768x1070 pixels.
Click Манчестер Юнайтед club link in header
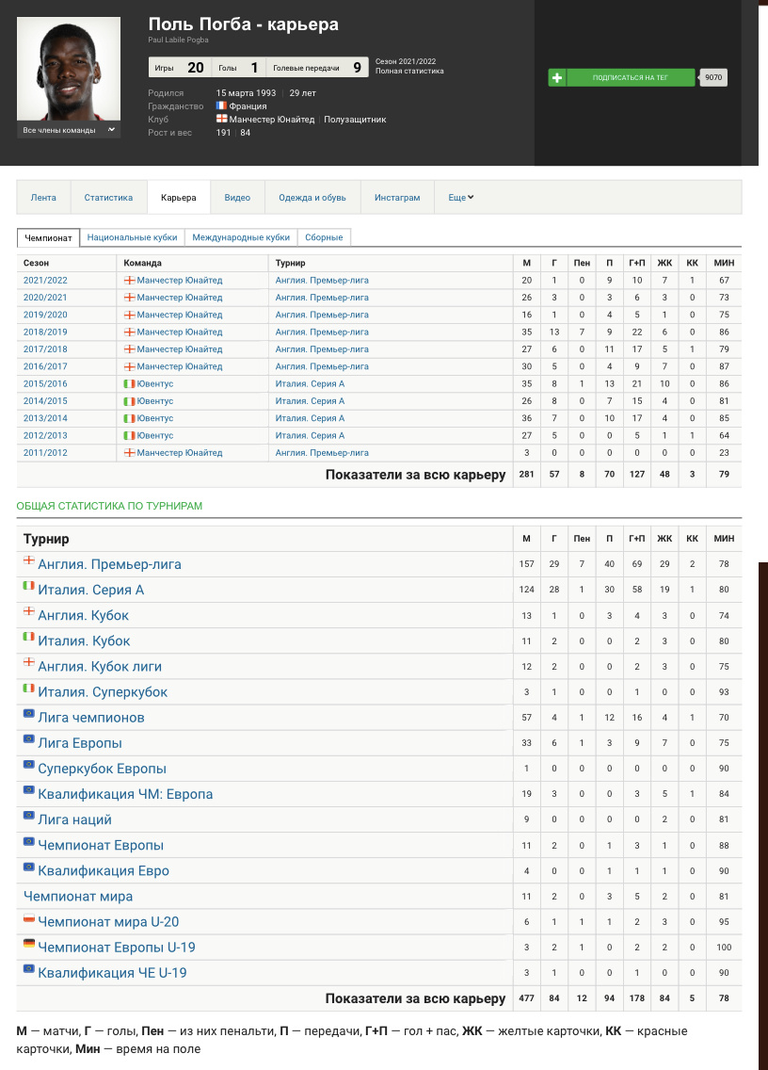(x=271, y=120)
